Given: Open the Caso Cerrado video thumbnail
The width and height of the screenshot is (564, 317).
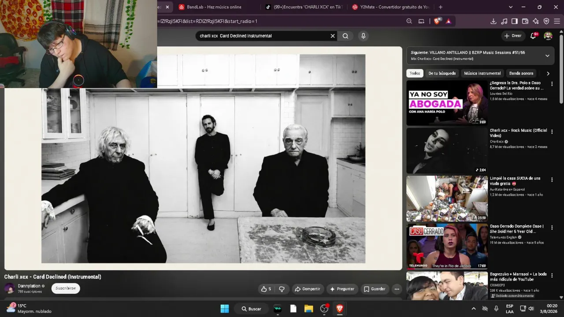Looking at the screenshot, I should 447,247.
